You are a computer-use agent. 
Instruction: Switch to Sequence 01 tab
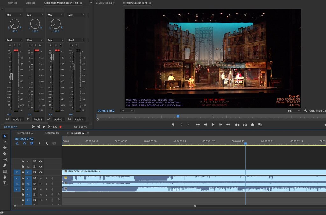click(52, 133)
